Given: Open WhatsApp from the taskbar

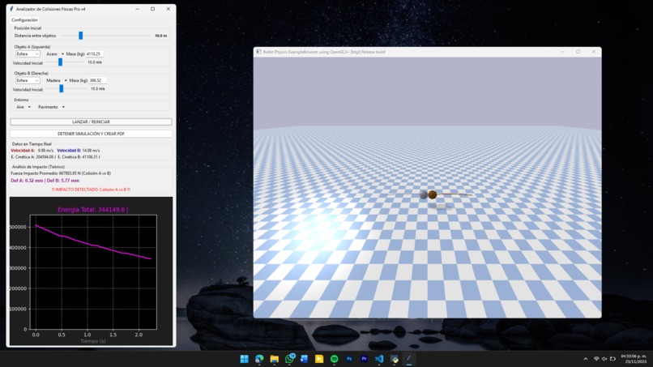Looking at the screenshot, I should [x=289, y=359].
